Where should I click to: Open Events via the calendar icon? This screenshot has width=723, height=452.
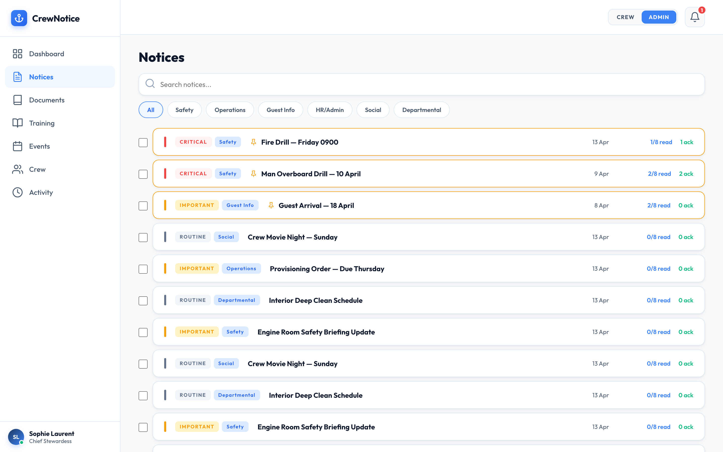[18, 146]
